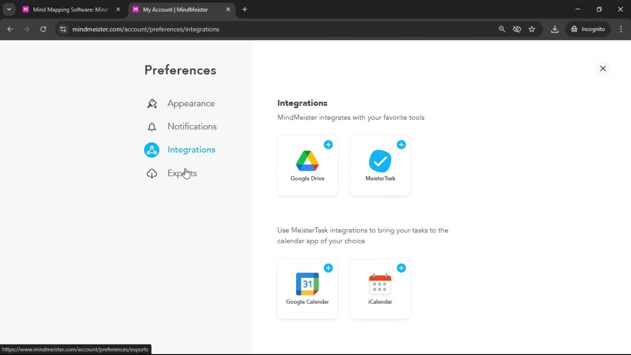Expand the tab search dropdown
631x355 pixels.
(9, 10)
